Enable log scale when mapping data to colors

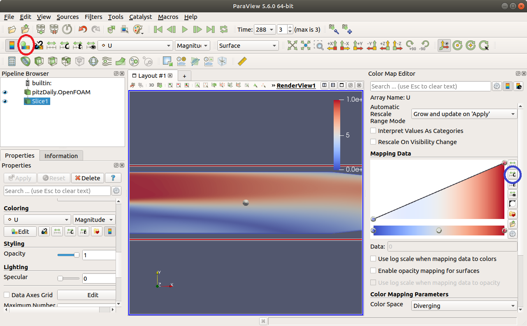[x=374, y=259]
